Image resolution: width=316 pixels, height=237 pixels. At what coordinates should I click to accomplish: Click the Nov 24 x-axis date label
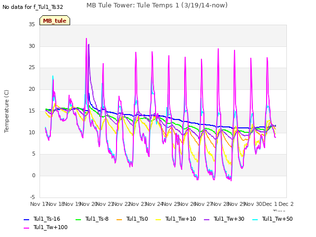click(154, 204)
